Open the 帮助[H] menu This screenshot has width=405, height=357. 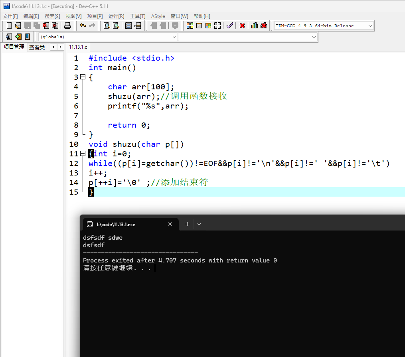(x=202, y=16)
